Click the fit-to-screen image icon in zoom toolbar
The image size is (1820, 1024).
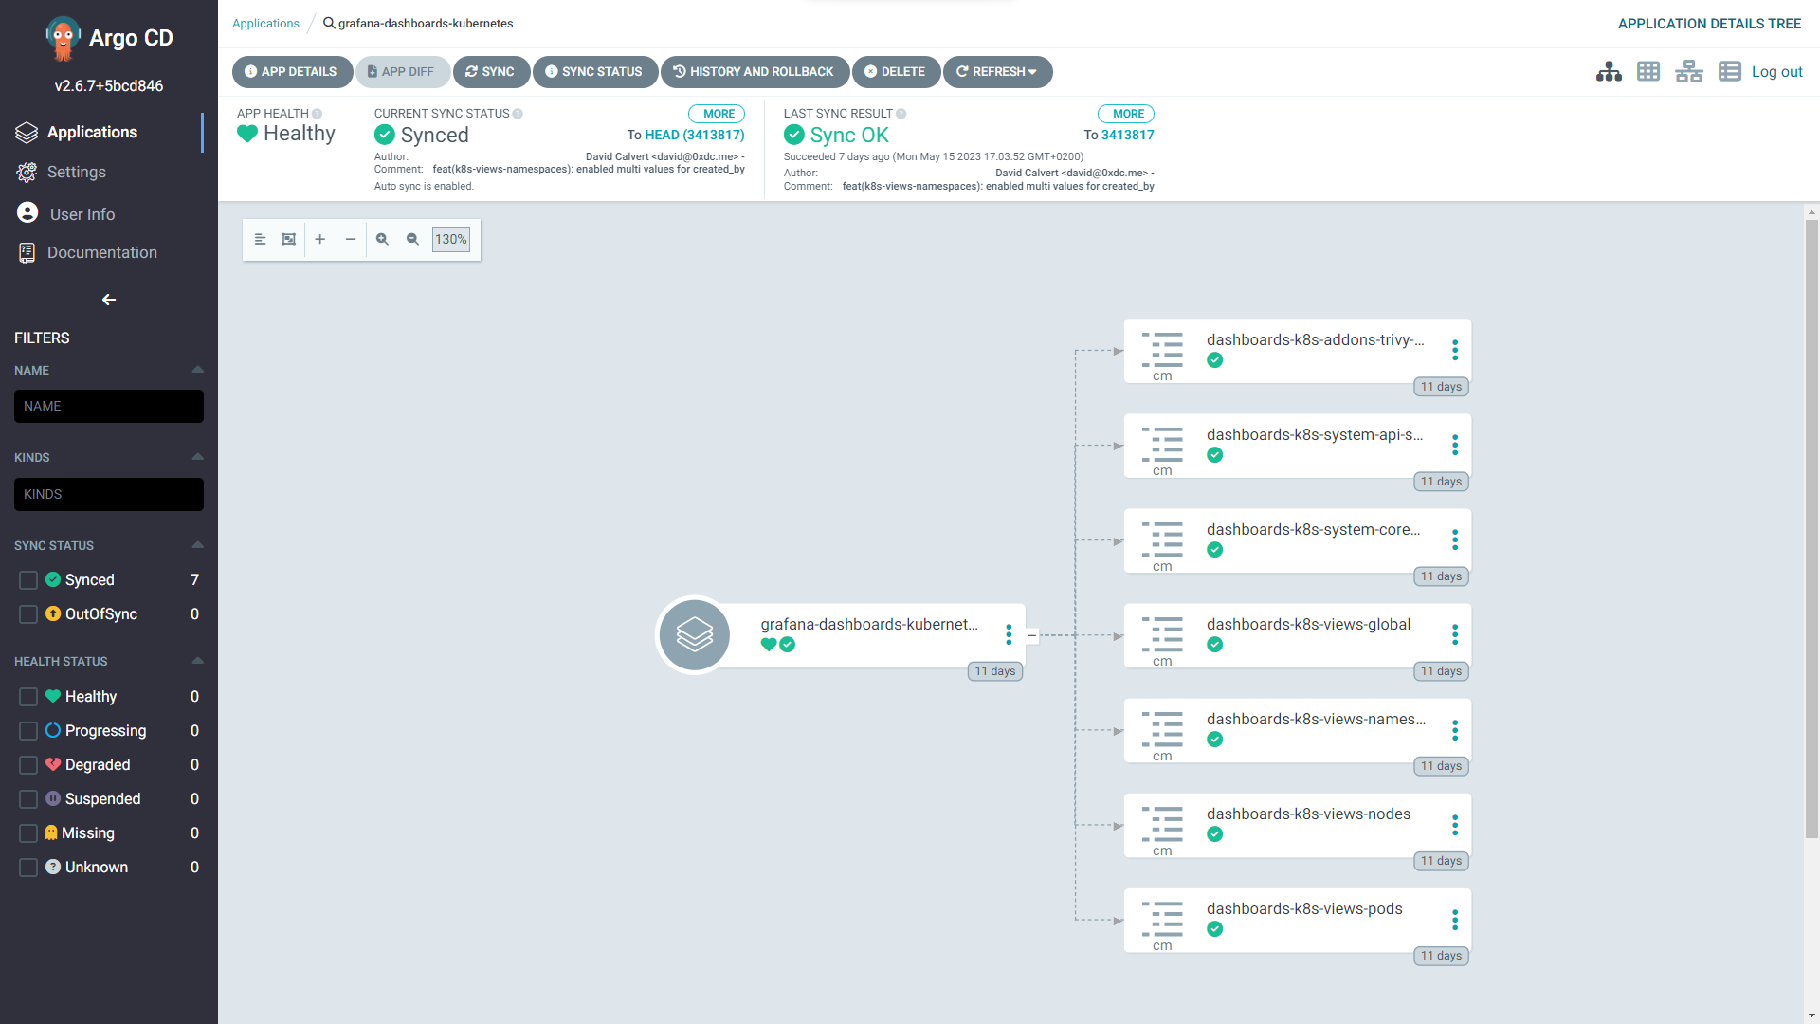(289, 240)
